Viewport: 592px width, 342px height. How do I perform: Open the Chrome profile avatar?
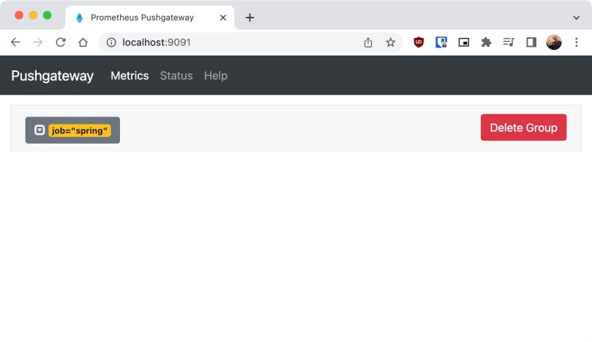[554, 42]
